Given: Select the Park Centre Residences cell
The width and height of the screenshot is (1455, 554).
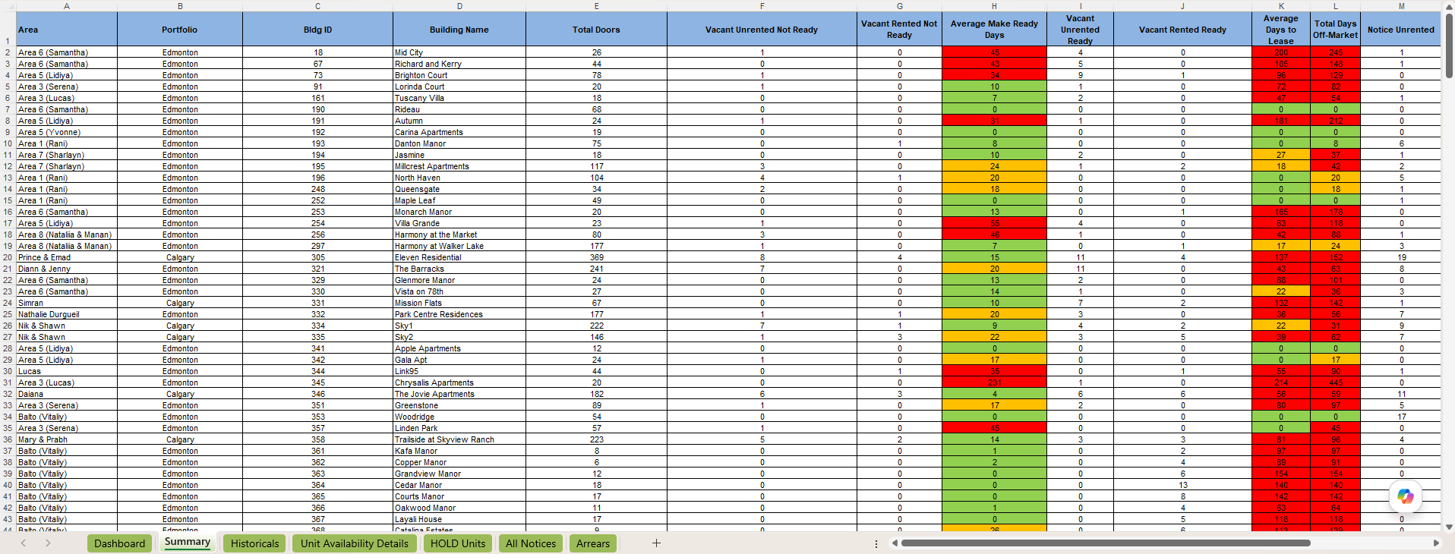Looking at the screenshot, I should (x=459, y=314).
